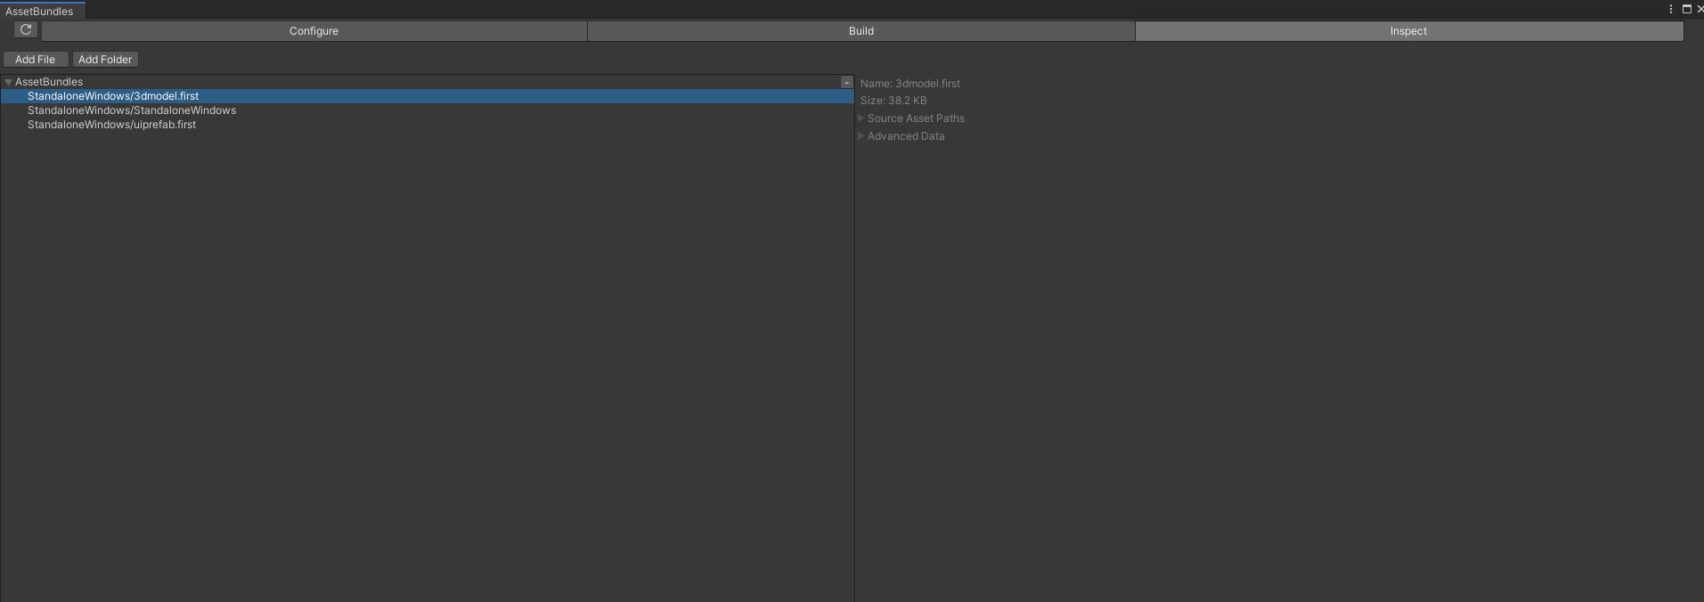The height and width of the screenshot is (602, 1704).
Task: Click the refresh icon button
Action: 26,30
